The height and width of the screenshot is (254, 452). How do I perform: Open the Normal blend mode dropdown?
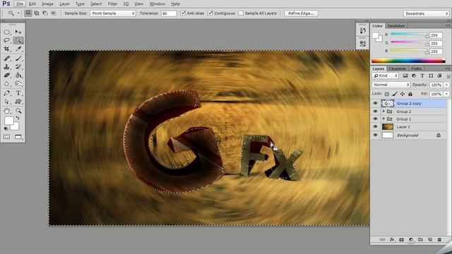click(x=391, y=85)
